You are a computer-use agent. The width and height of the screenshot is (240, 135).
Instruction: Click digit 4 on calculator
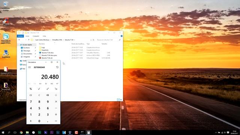31,108
